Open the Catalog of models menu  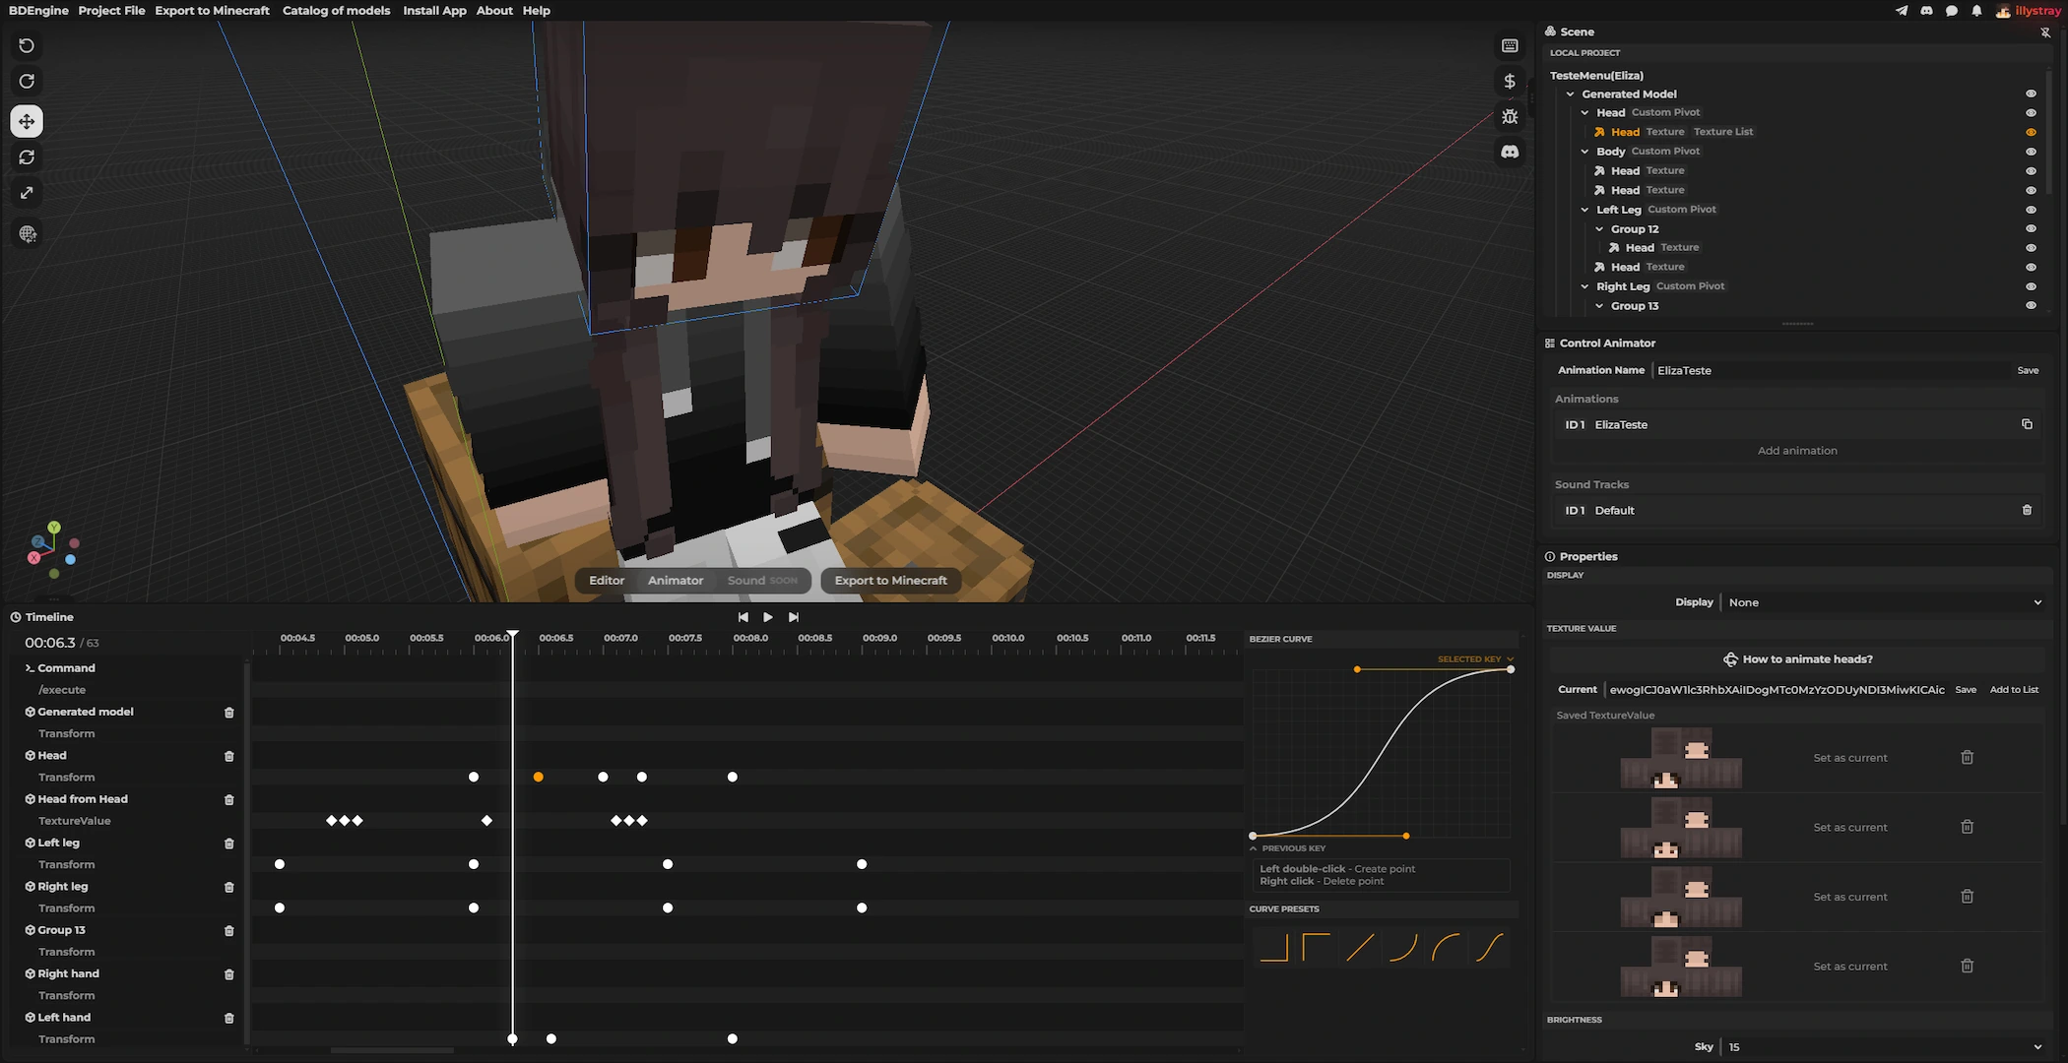337,11
